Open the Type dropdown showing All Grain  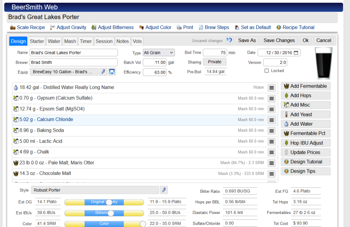click(x=159, y=53)
